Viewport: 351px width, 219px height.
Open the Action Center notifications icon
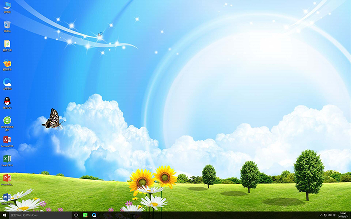334,215
